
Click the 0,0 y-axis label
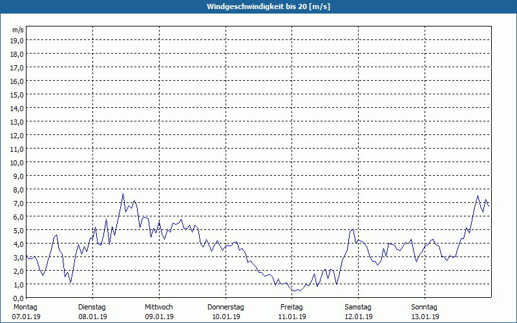(x=19, y=298)
